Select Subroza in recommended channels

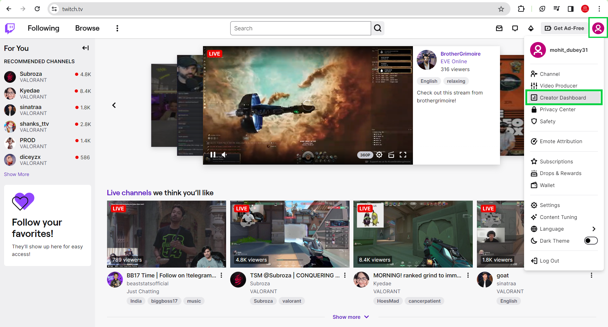click(47, 77)
